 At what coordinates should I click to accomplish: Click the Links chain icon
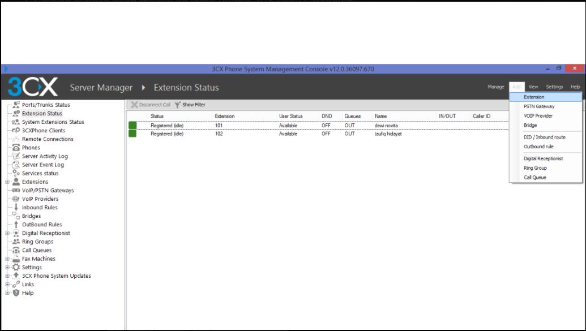click(x=16, y=284)
